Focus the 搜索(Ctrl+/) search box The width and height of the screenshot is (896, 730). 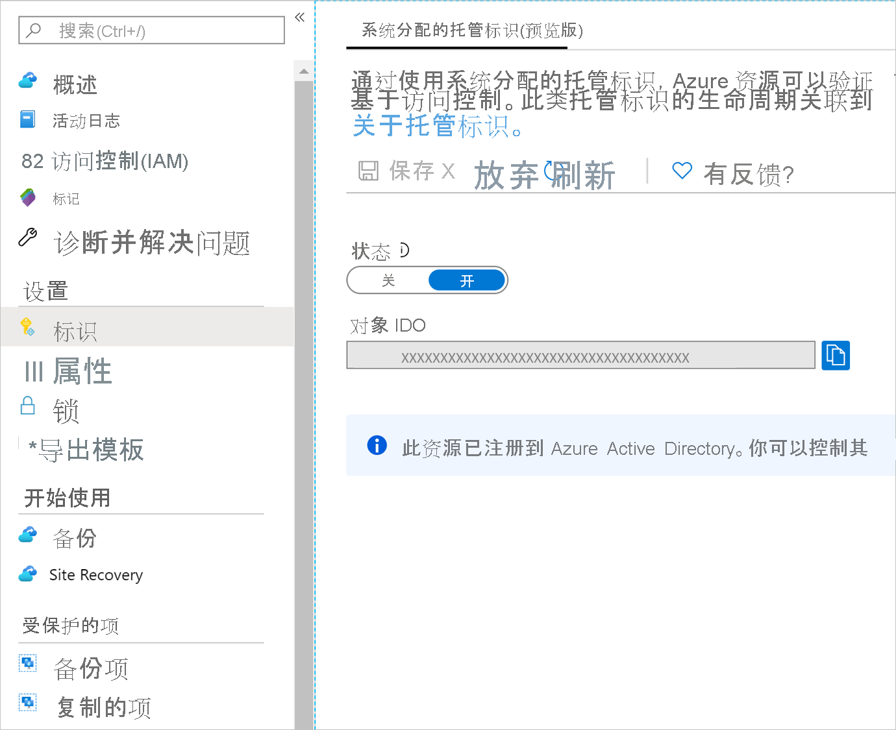click(x=151, y=30)
